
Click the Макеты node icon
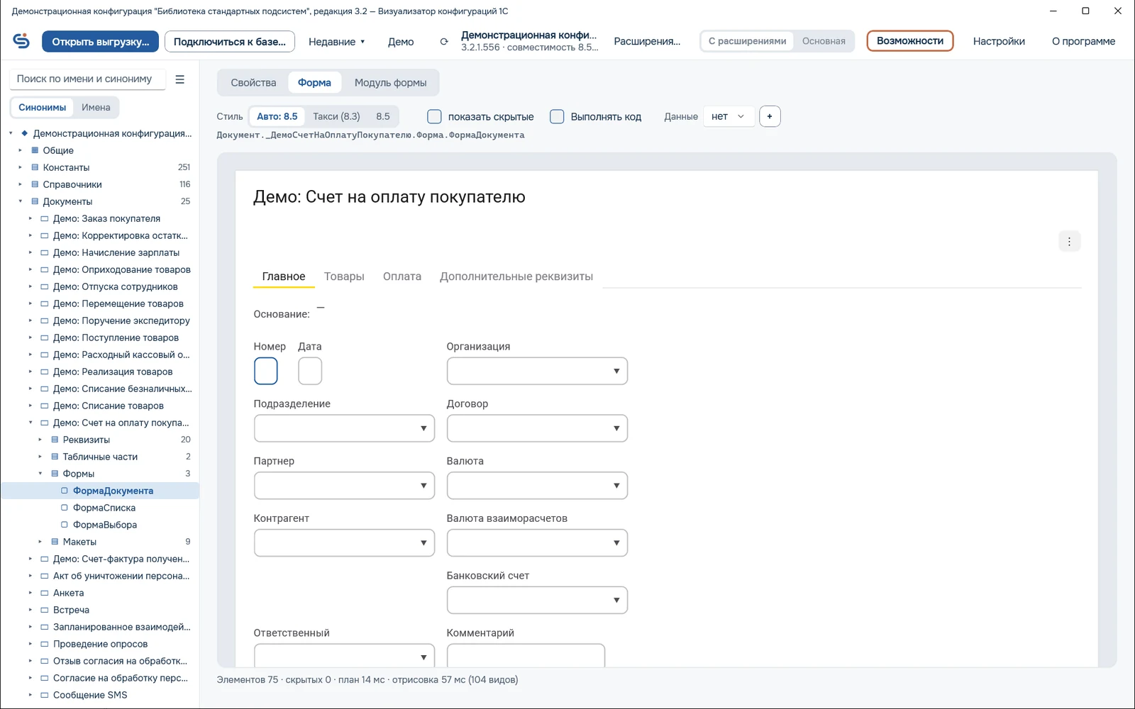[55, 542]
